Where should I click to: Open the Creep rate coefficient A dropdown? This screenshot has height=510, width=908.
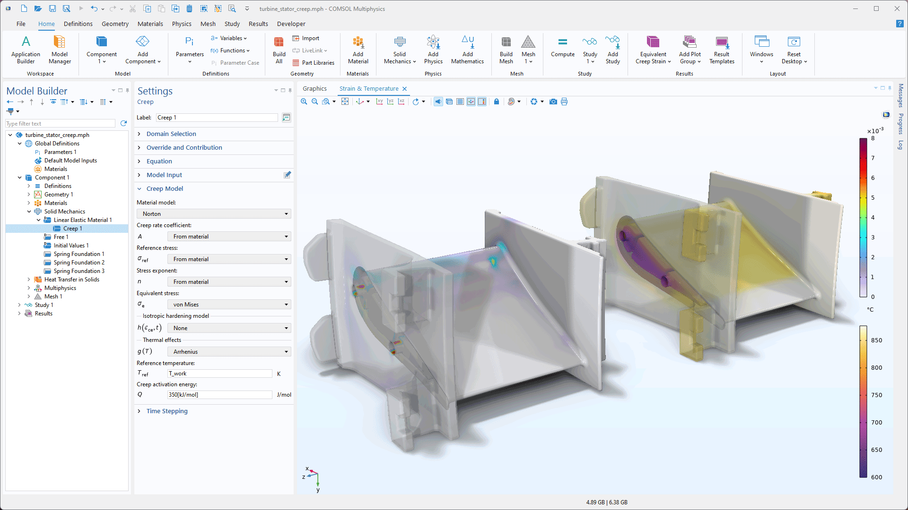coord(229,237)
